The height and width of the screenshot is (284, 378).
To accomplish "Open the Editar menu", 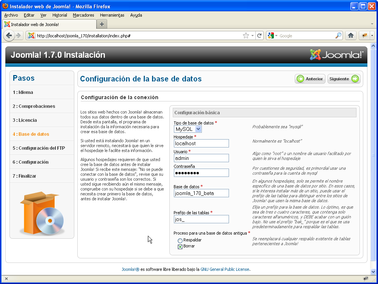I will (29, 15).
